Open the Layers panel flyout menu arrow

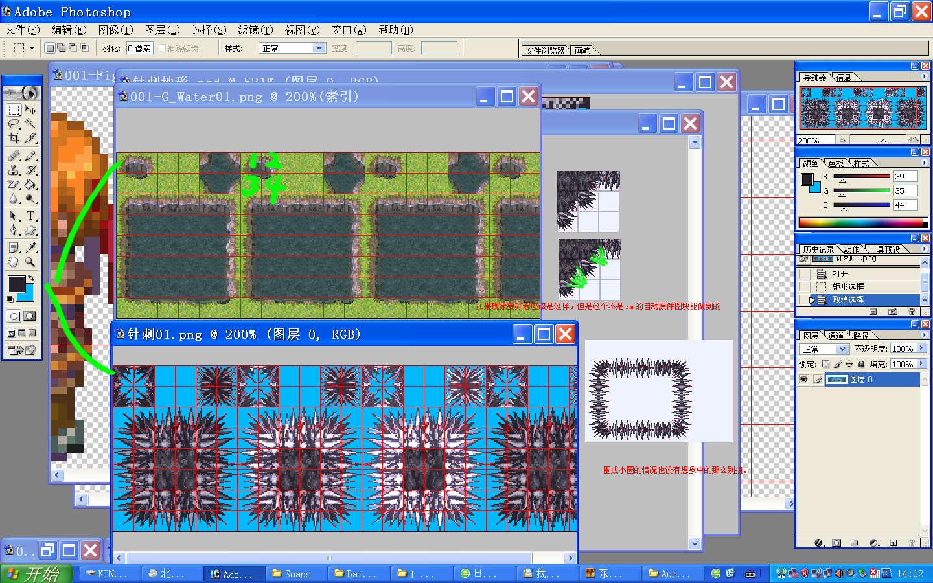point(924,335)
